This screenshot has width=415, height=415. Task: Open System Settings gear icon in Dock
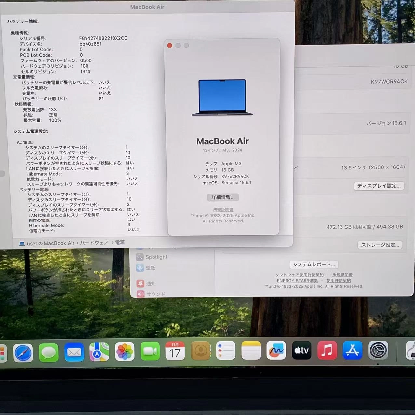pos(378,351)
